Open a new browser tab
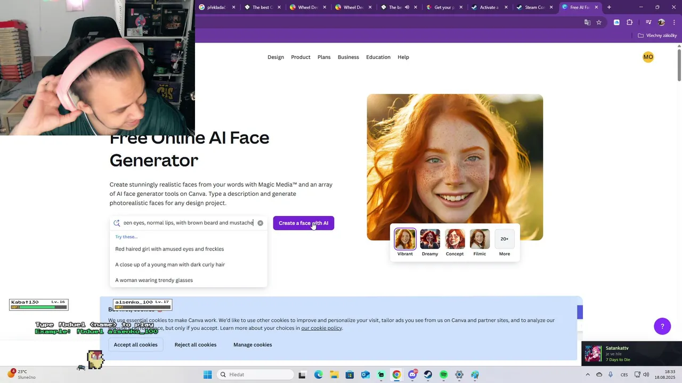This screenshot has width=682, height=383. [609, 7]
